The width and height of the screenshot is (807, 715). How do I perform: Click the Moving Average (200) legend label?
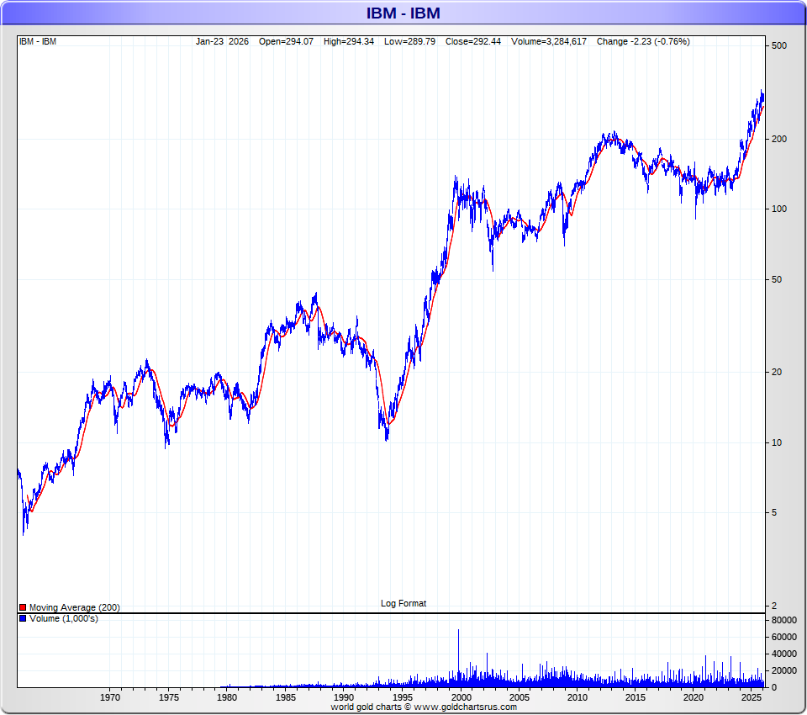pos(75,608)
